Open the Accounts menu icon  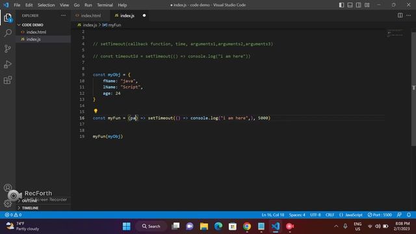pos(8,188)
